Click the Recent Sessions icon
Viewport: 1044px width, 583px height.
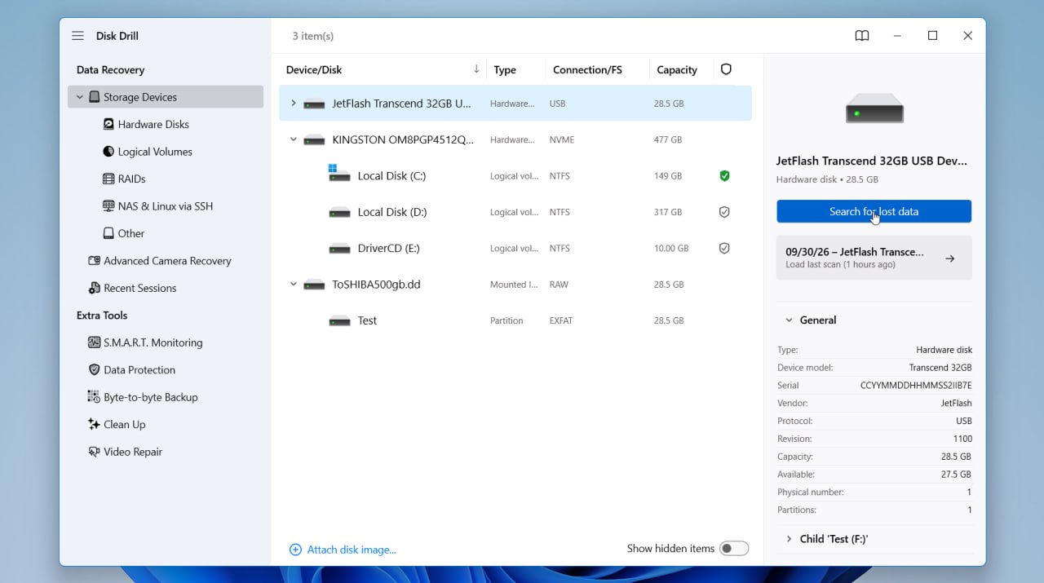pos(94,288)
